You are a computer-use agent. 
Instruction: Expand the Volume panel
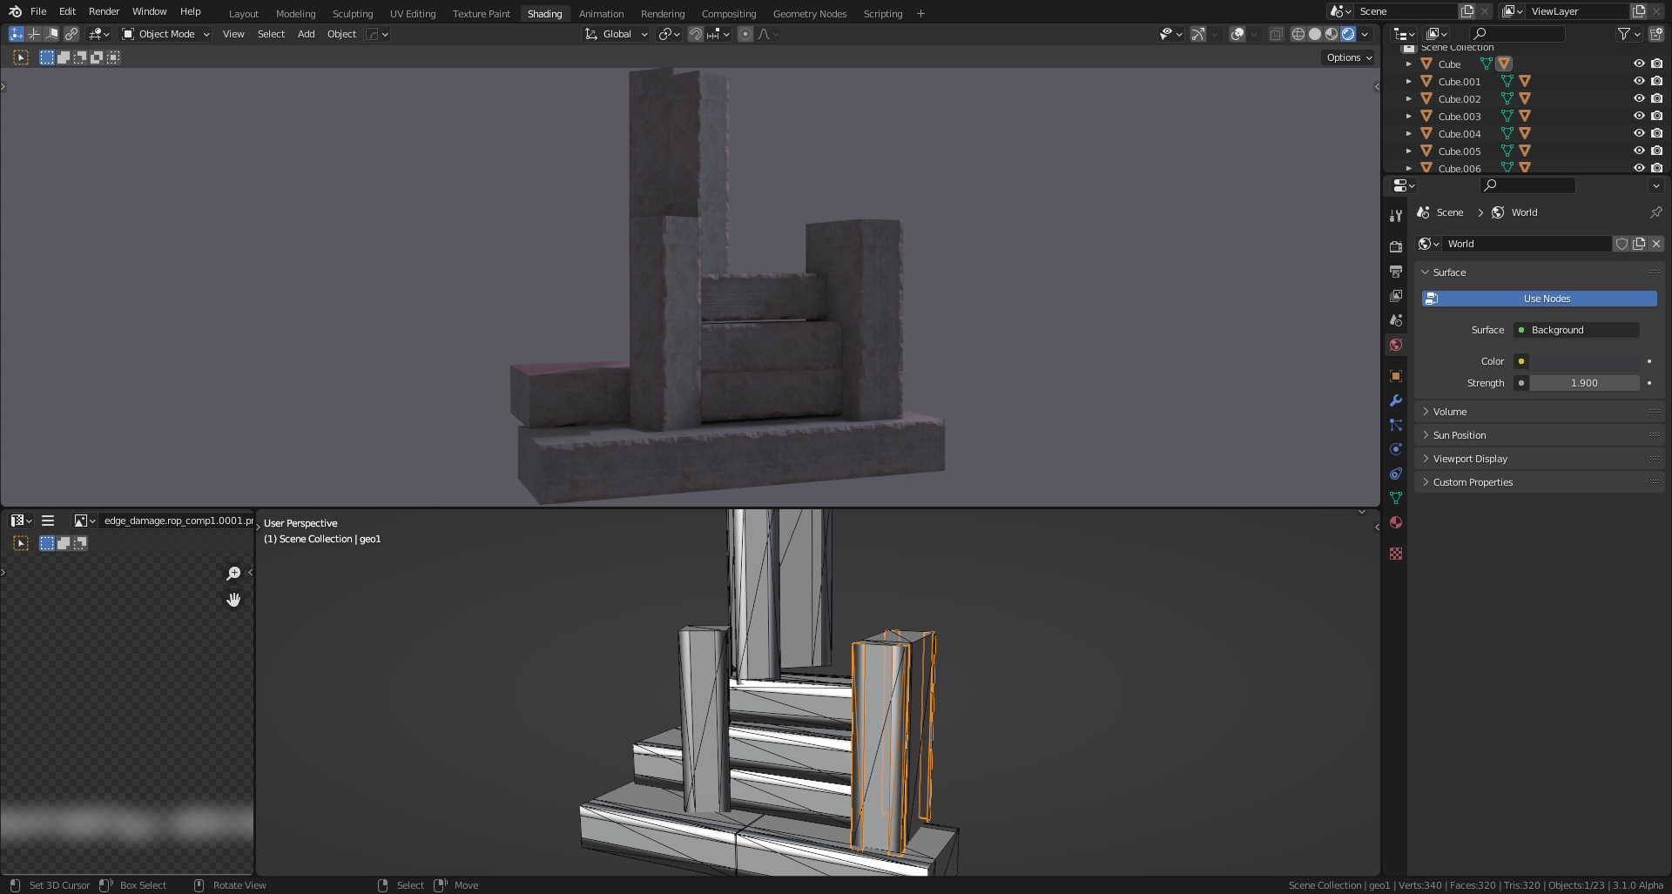point(1450,412)
